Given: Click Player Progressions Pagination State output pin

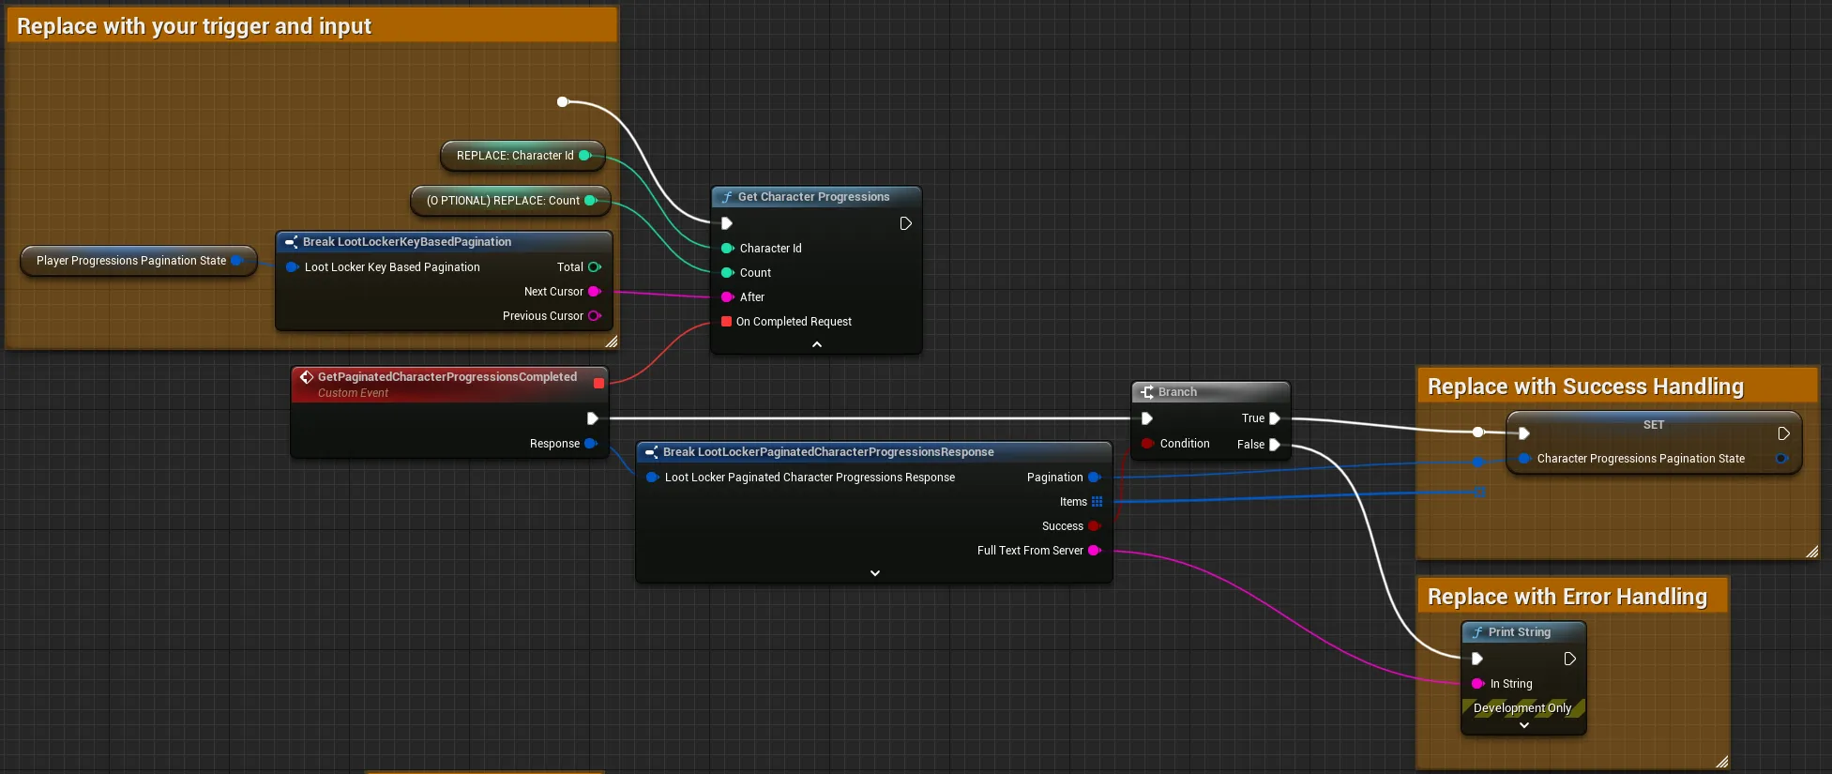Looking at the screenshot, I should pyautogui.click(x=237, y=261).
